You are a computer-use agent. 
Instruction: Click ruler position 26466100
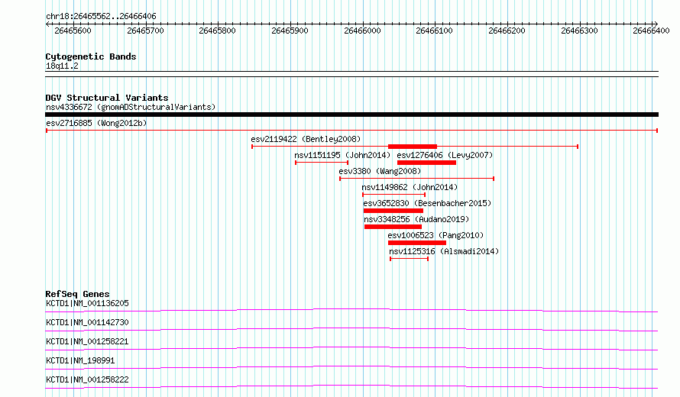(434, 31)
